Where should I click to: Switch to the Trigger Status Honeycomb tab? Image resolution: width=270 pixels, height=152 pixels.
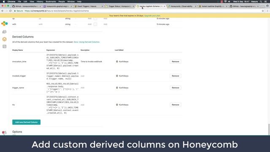click(119, 6)
